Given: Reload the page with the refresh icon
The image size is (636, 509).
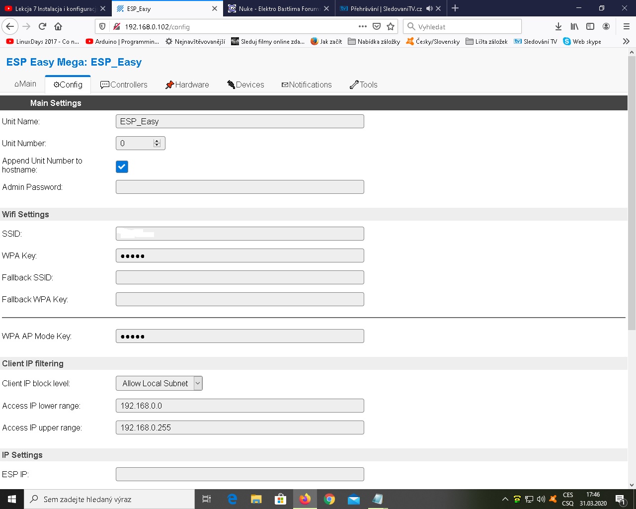Looking at the screenshot, I should (42, 26).
